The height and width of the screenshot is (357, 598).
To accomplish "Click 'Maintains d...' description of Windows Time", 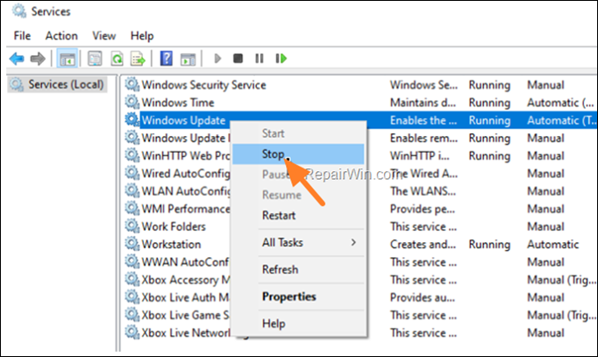I will [x=423, y=103].
